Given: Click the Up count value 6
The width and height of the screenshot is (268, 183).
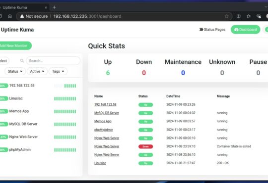Looking at the screenshot, I should [x=108, y=73].
